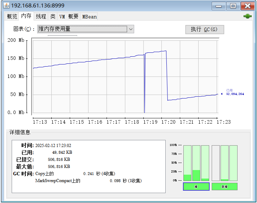This screenshot has height=203, width=257.
Task: Select the last non-heap memory pool bar
Action: tap(233, 163)
